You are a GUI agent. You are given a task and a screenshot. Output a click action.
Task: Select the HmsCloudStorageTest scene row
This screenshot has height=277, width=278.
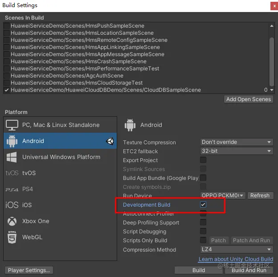point(136,82)
